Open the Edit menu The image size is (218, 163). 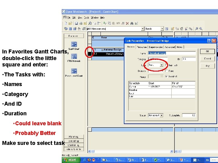74,18
